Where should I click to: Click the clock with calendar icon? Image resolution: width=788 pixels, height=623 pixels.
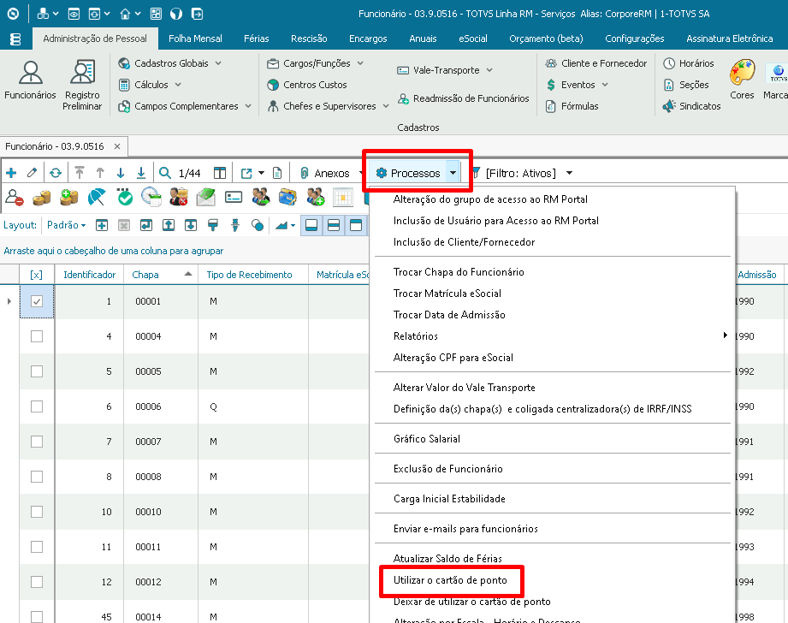[151, 197]
